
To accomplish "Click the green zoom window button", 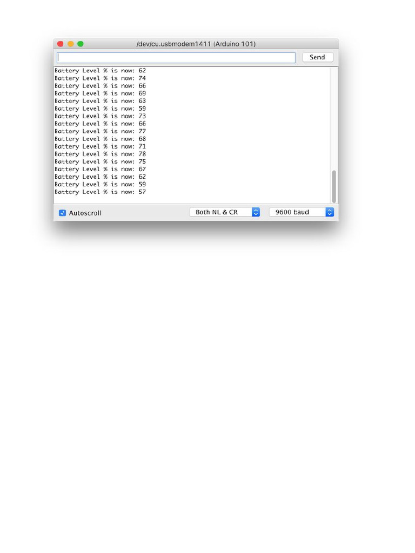I will click(x=81, y=44).
